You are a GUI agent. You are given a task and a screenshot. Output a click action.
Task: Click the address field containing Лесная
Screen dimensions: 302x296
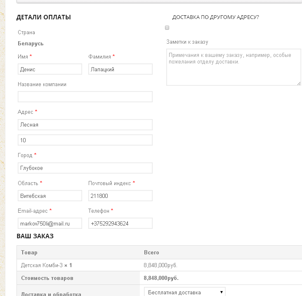(85, 125)
